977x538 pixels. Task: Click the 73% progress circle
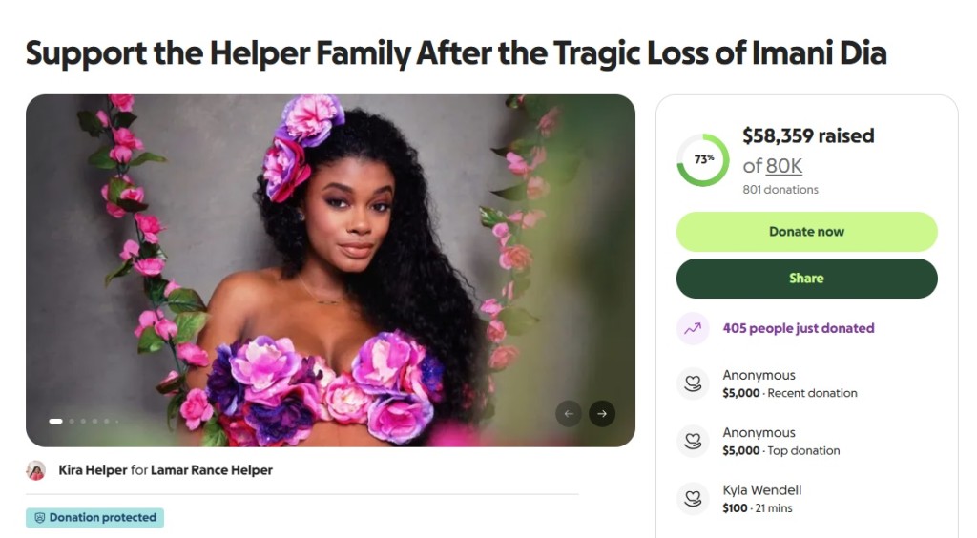click(x=703, y=159)
